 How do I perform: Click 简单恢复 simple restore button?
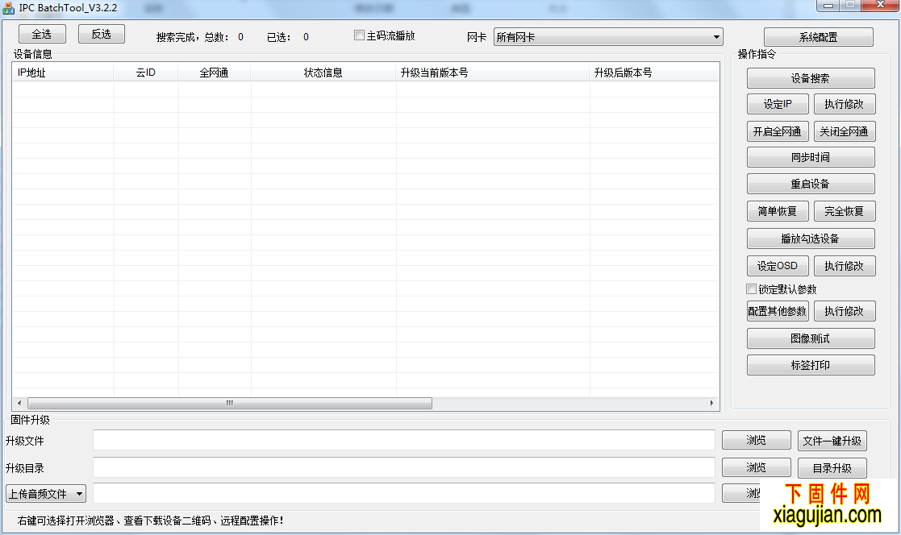[x=778, y=211]
